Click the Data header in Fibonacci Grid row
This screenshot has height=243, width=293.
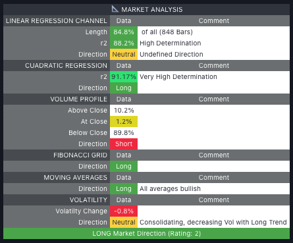[124, 155]
